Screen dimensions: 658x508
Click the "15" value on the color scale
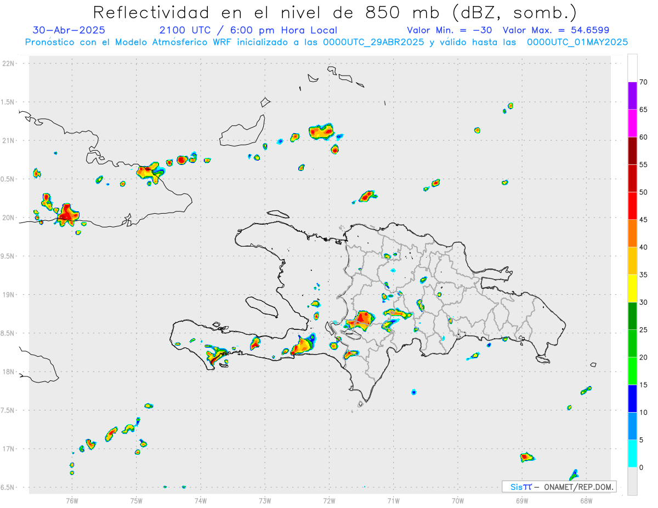644,385
